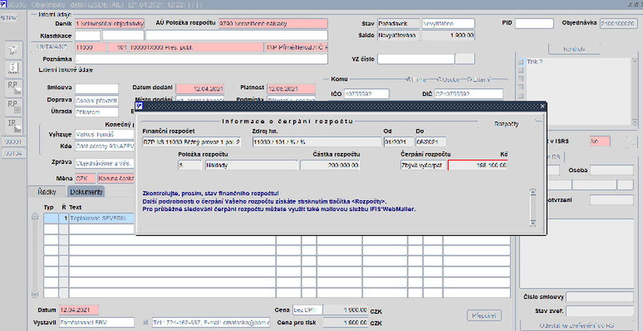The height and width of the screenshot is (331, 643).
Task: Click the down arrow of the dialog message scrollbar
Action: (x=533, y=223)
